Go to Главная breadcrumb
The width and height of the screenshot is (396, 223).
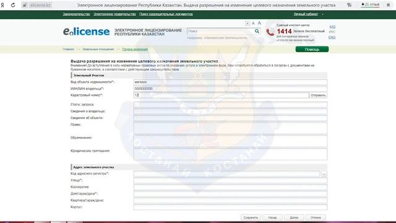point(68,49)
